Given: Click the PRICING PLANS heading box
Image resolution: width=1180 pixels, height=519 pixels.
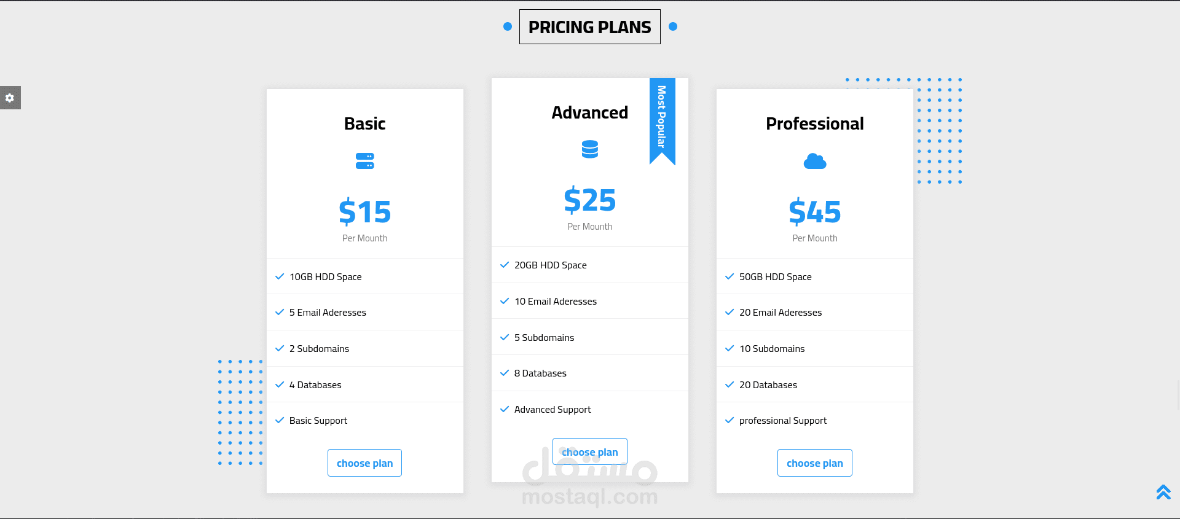Looking at the screenshot, I should [590, 26].
